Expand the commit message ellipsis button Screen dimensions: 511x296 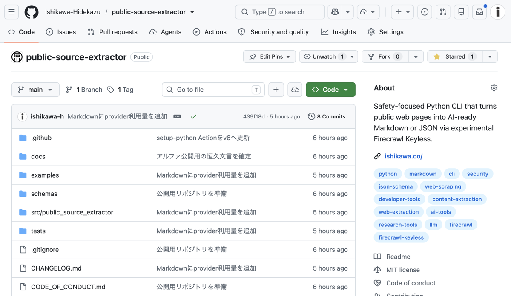[x=177, y=116]
